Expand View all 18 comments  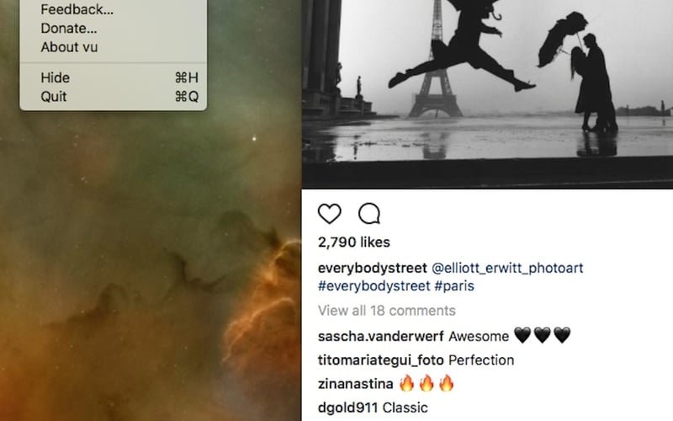387,311
